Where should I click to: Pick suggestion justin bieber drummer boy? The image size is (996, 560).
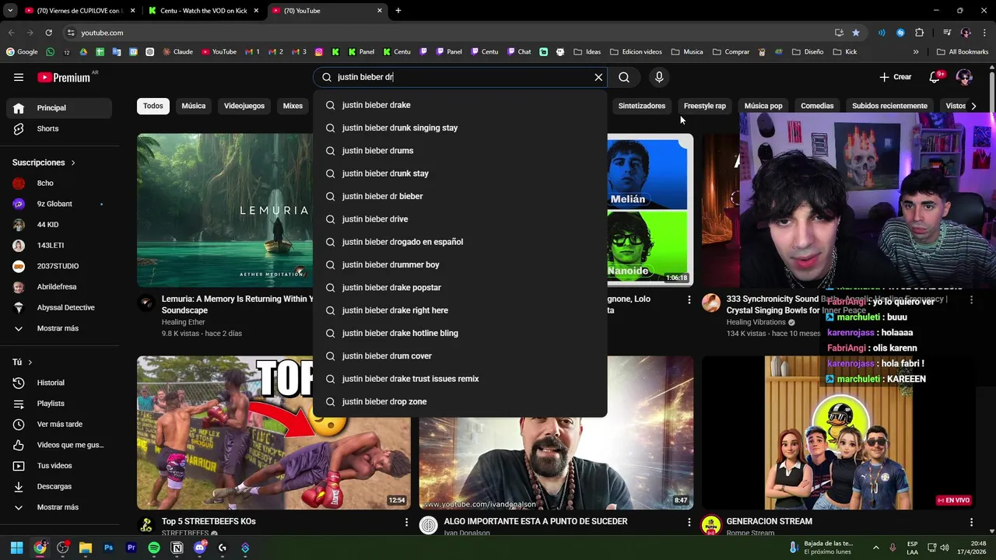pyautogui.click(x=460, y=264)
